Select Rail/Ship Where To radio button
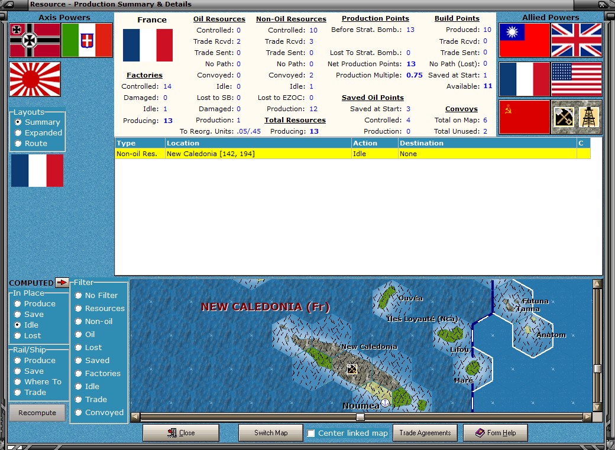 (17, 381)
